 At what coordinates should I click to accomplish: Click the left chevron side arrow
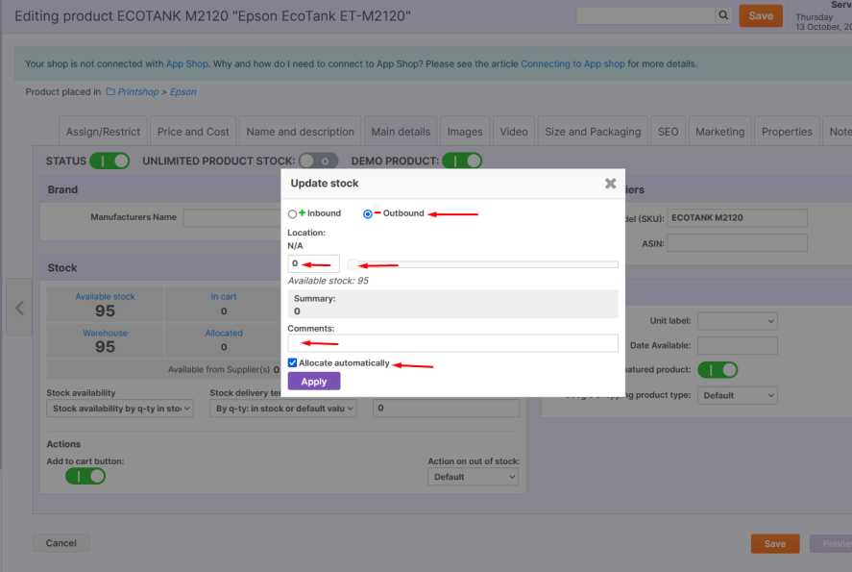[19, 308]
